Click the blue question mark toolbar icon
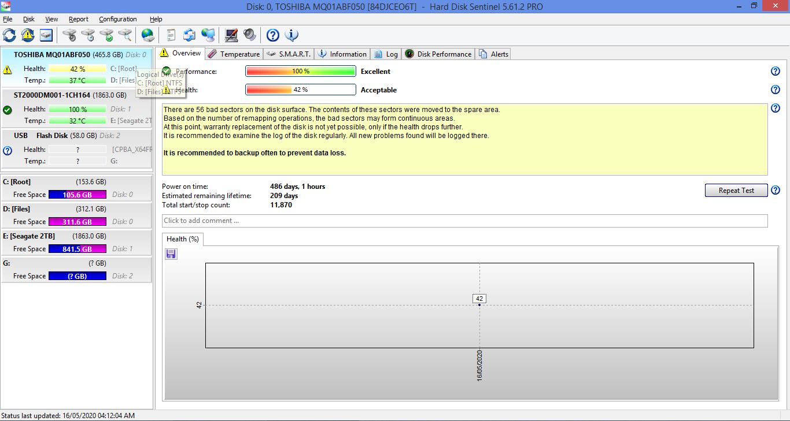 click(272, 35)
